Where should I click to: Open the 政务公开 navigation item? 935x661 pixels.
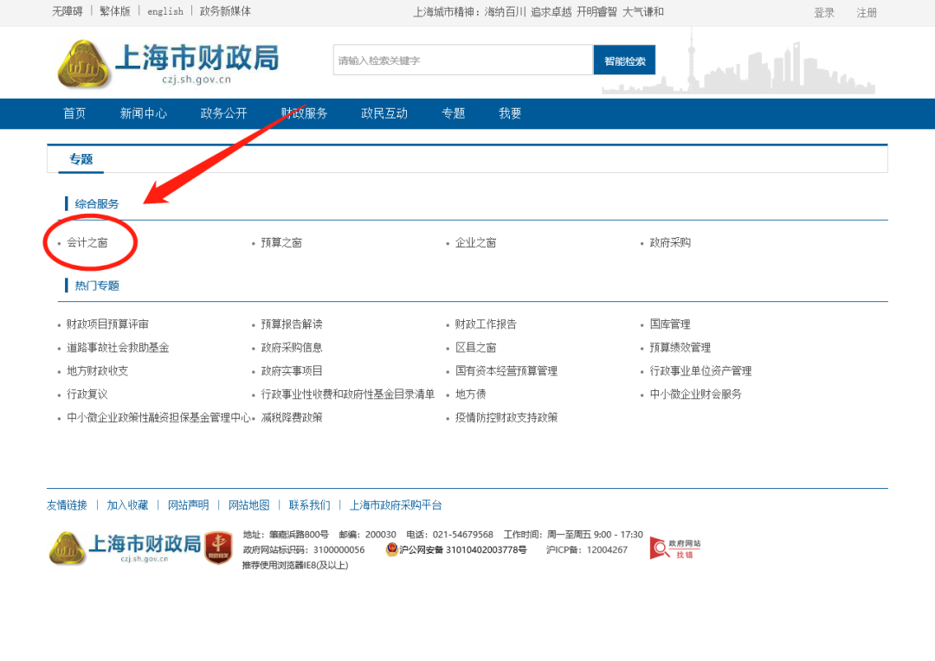coord(223,113)
